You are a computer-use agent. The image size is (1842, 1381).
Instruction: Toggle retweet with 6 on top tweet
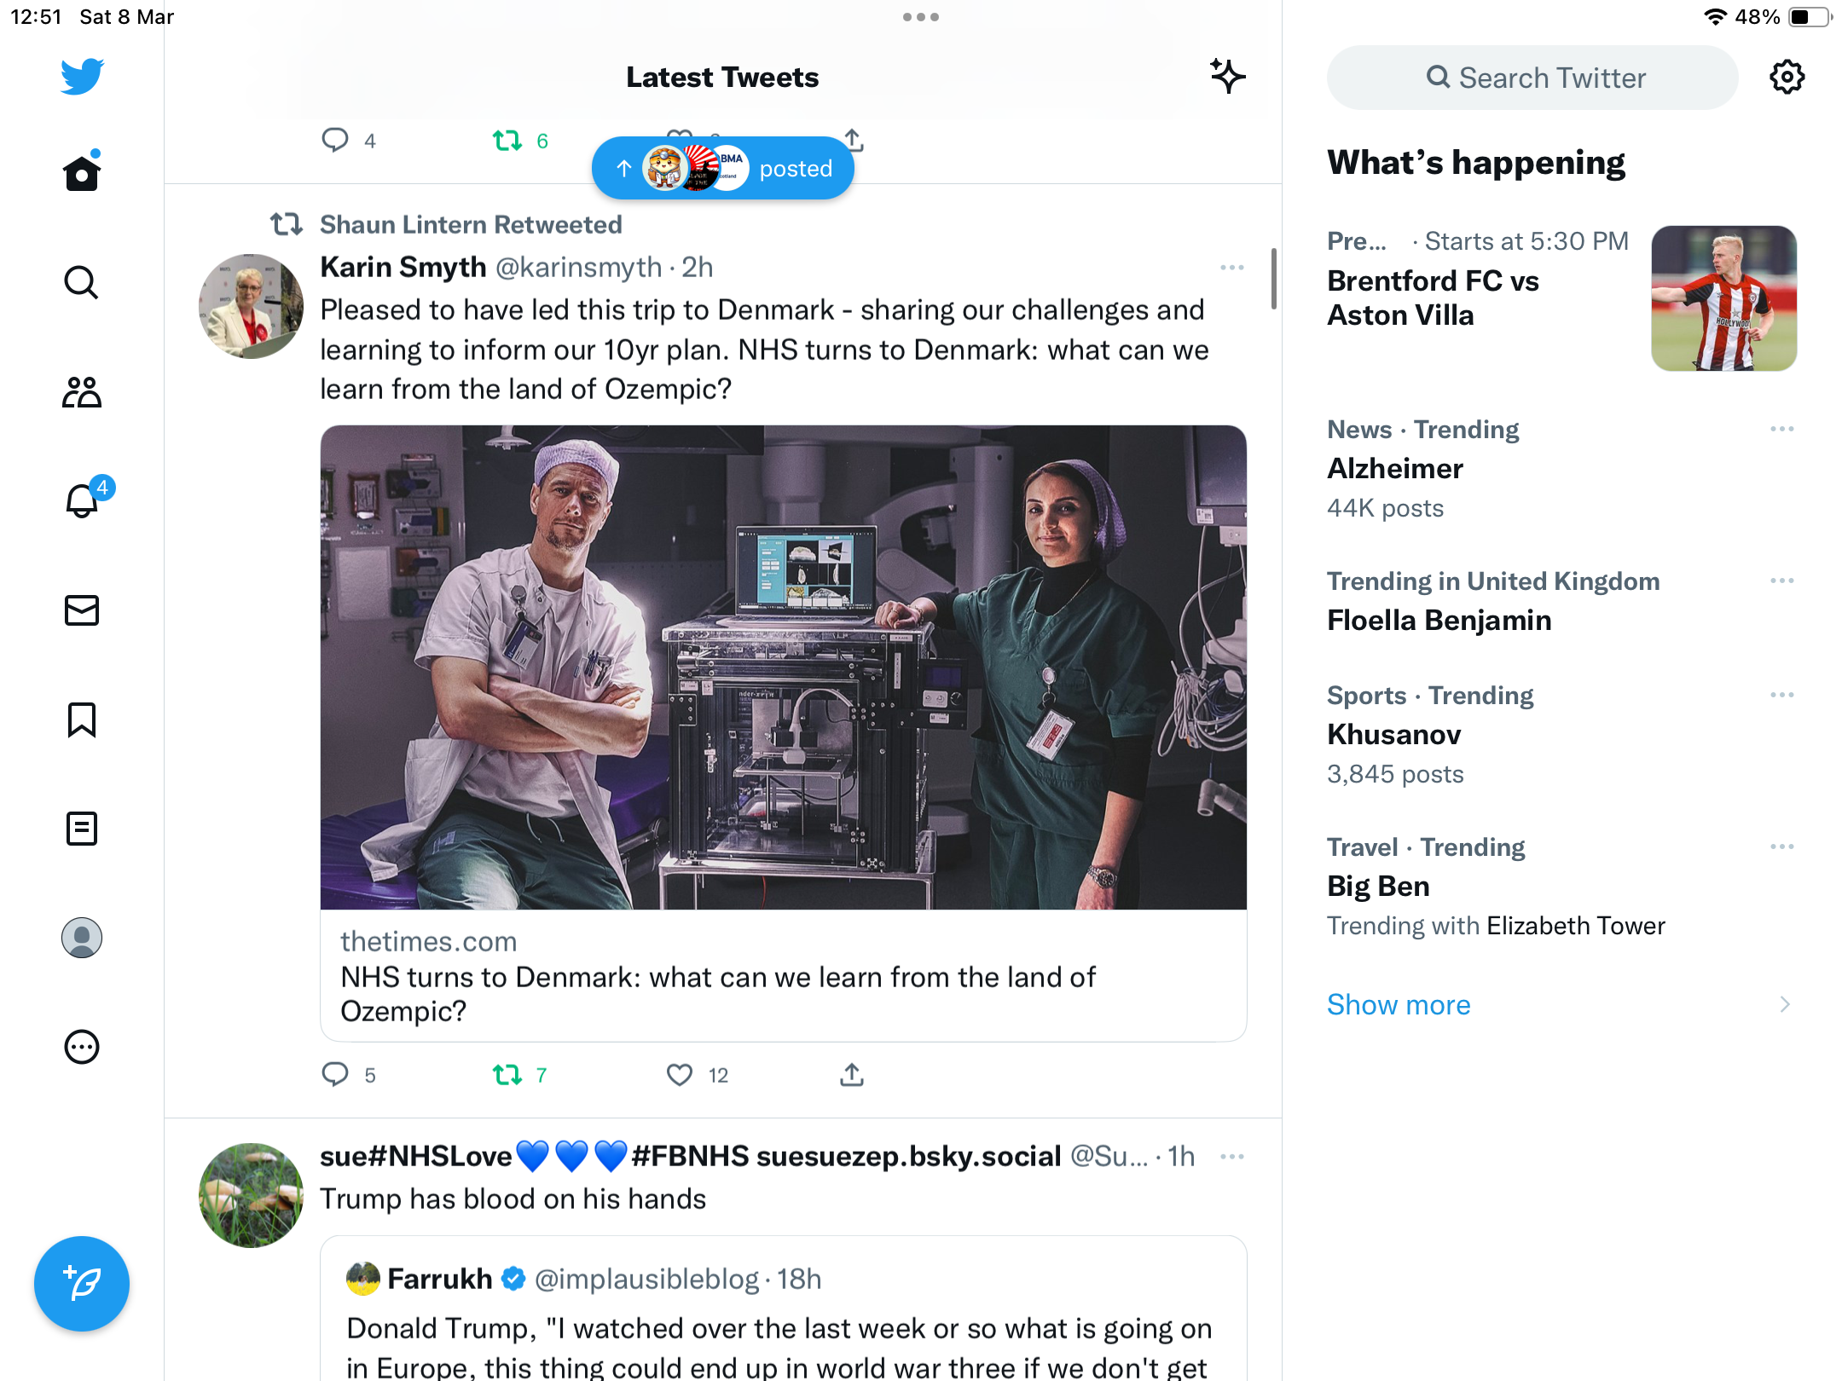point(507,140)
